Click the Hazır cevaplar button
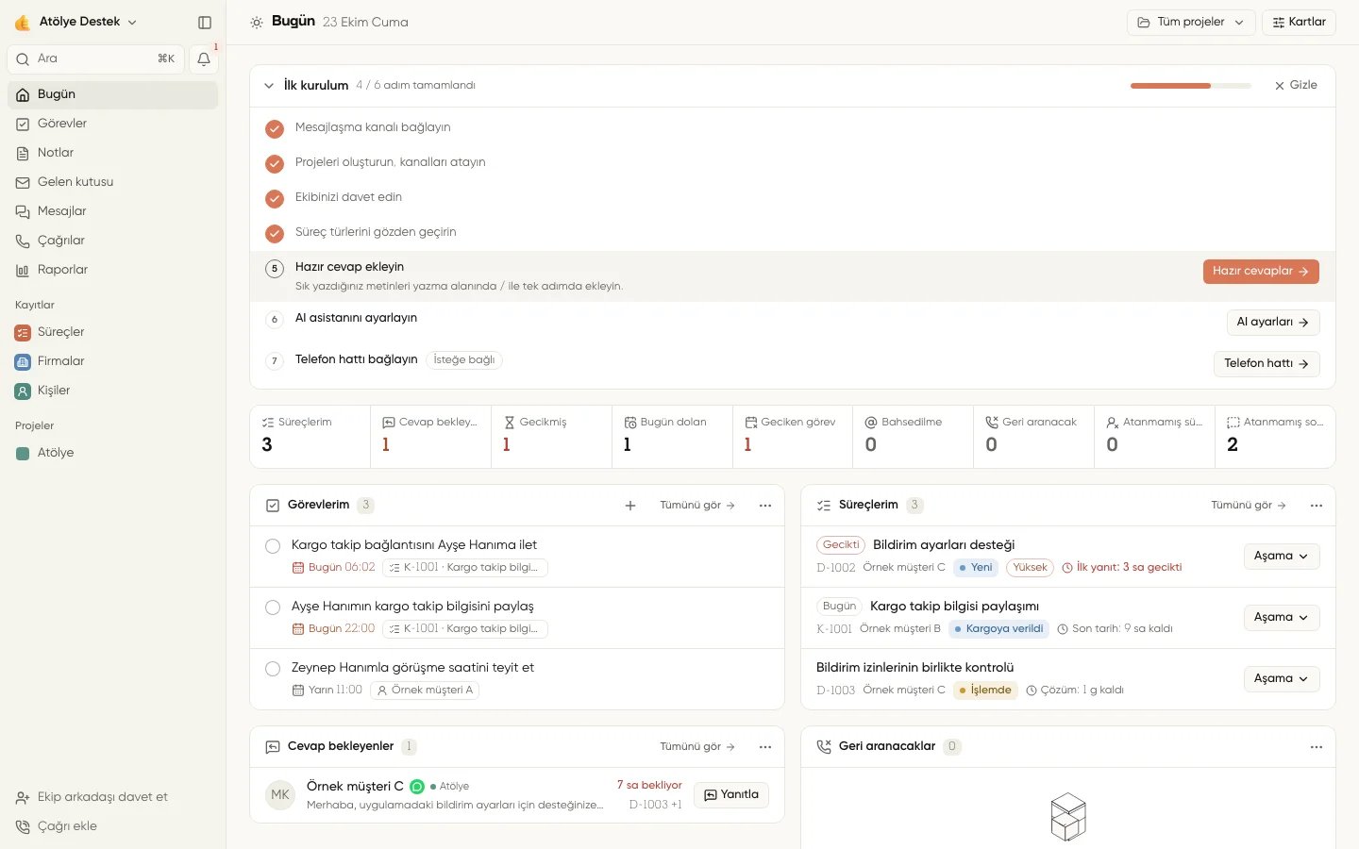 click(x=1261, y=272)
